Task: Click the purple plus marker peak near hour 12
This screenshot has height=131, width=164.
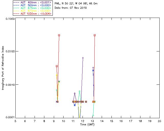Action: pyautogui.click(x=83, y=58)
